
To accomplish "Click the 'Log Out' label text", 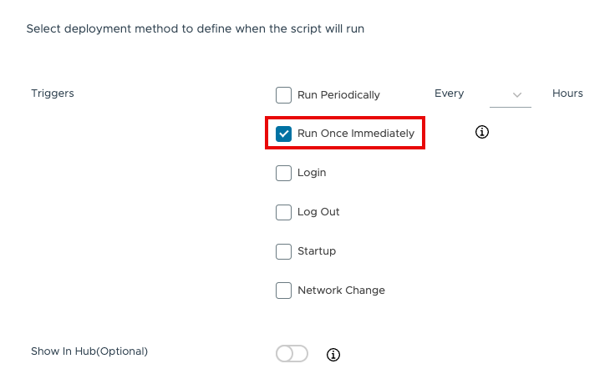I will click(318, 212).
